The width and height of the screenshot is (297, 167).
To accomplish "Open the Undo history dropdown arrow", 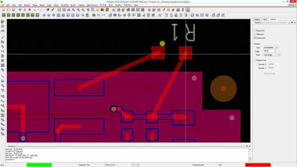I will click(38, 10).
